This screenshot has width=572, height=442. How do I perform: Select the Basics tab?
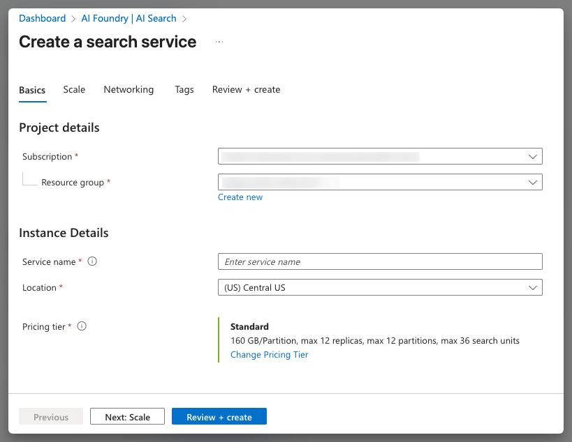(32, 90)
